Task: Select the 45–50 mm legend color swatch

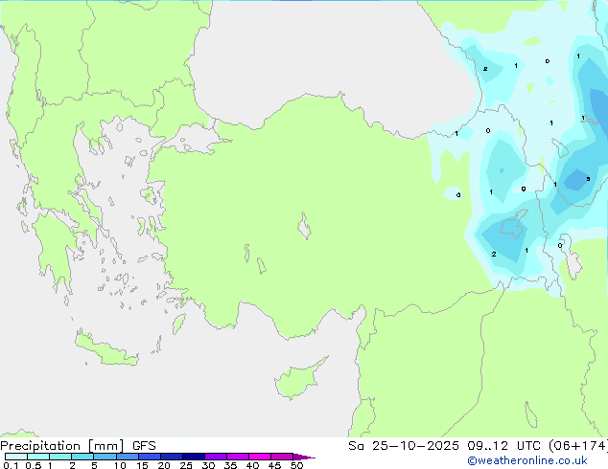Action: [x=282, y=457]
